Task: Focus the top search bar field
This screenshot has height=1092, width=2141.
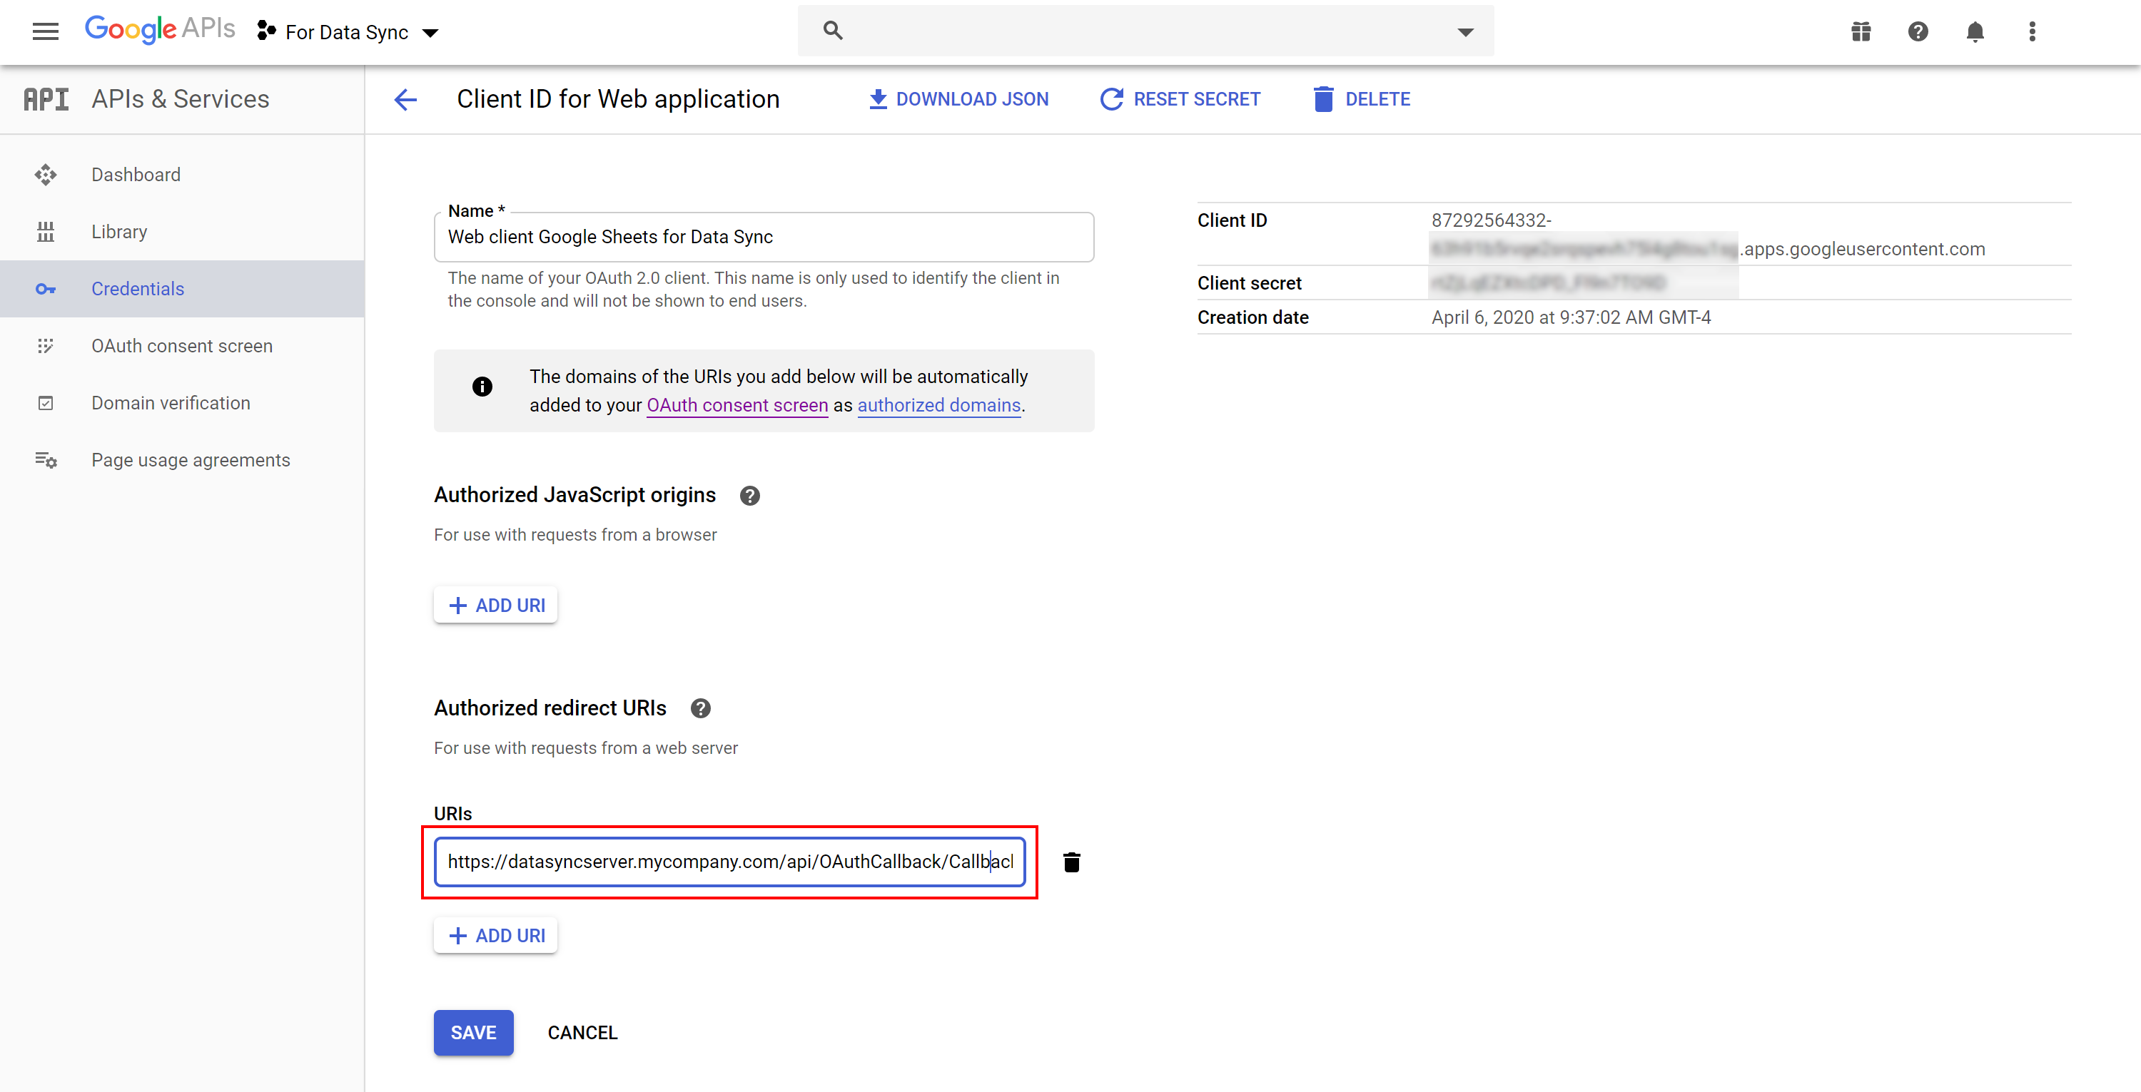Action: tap(1145, 31)
